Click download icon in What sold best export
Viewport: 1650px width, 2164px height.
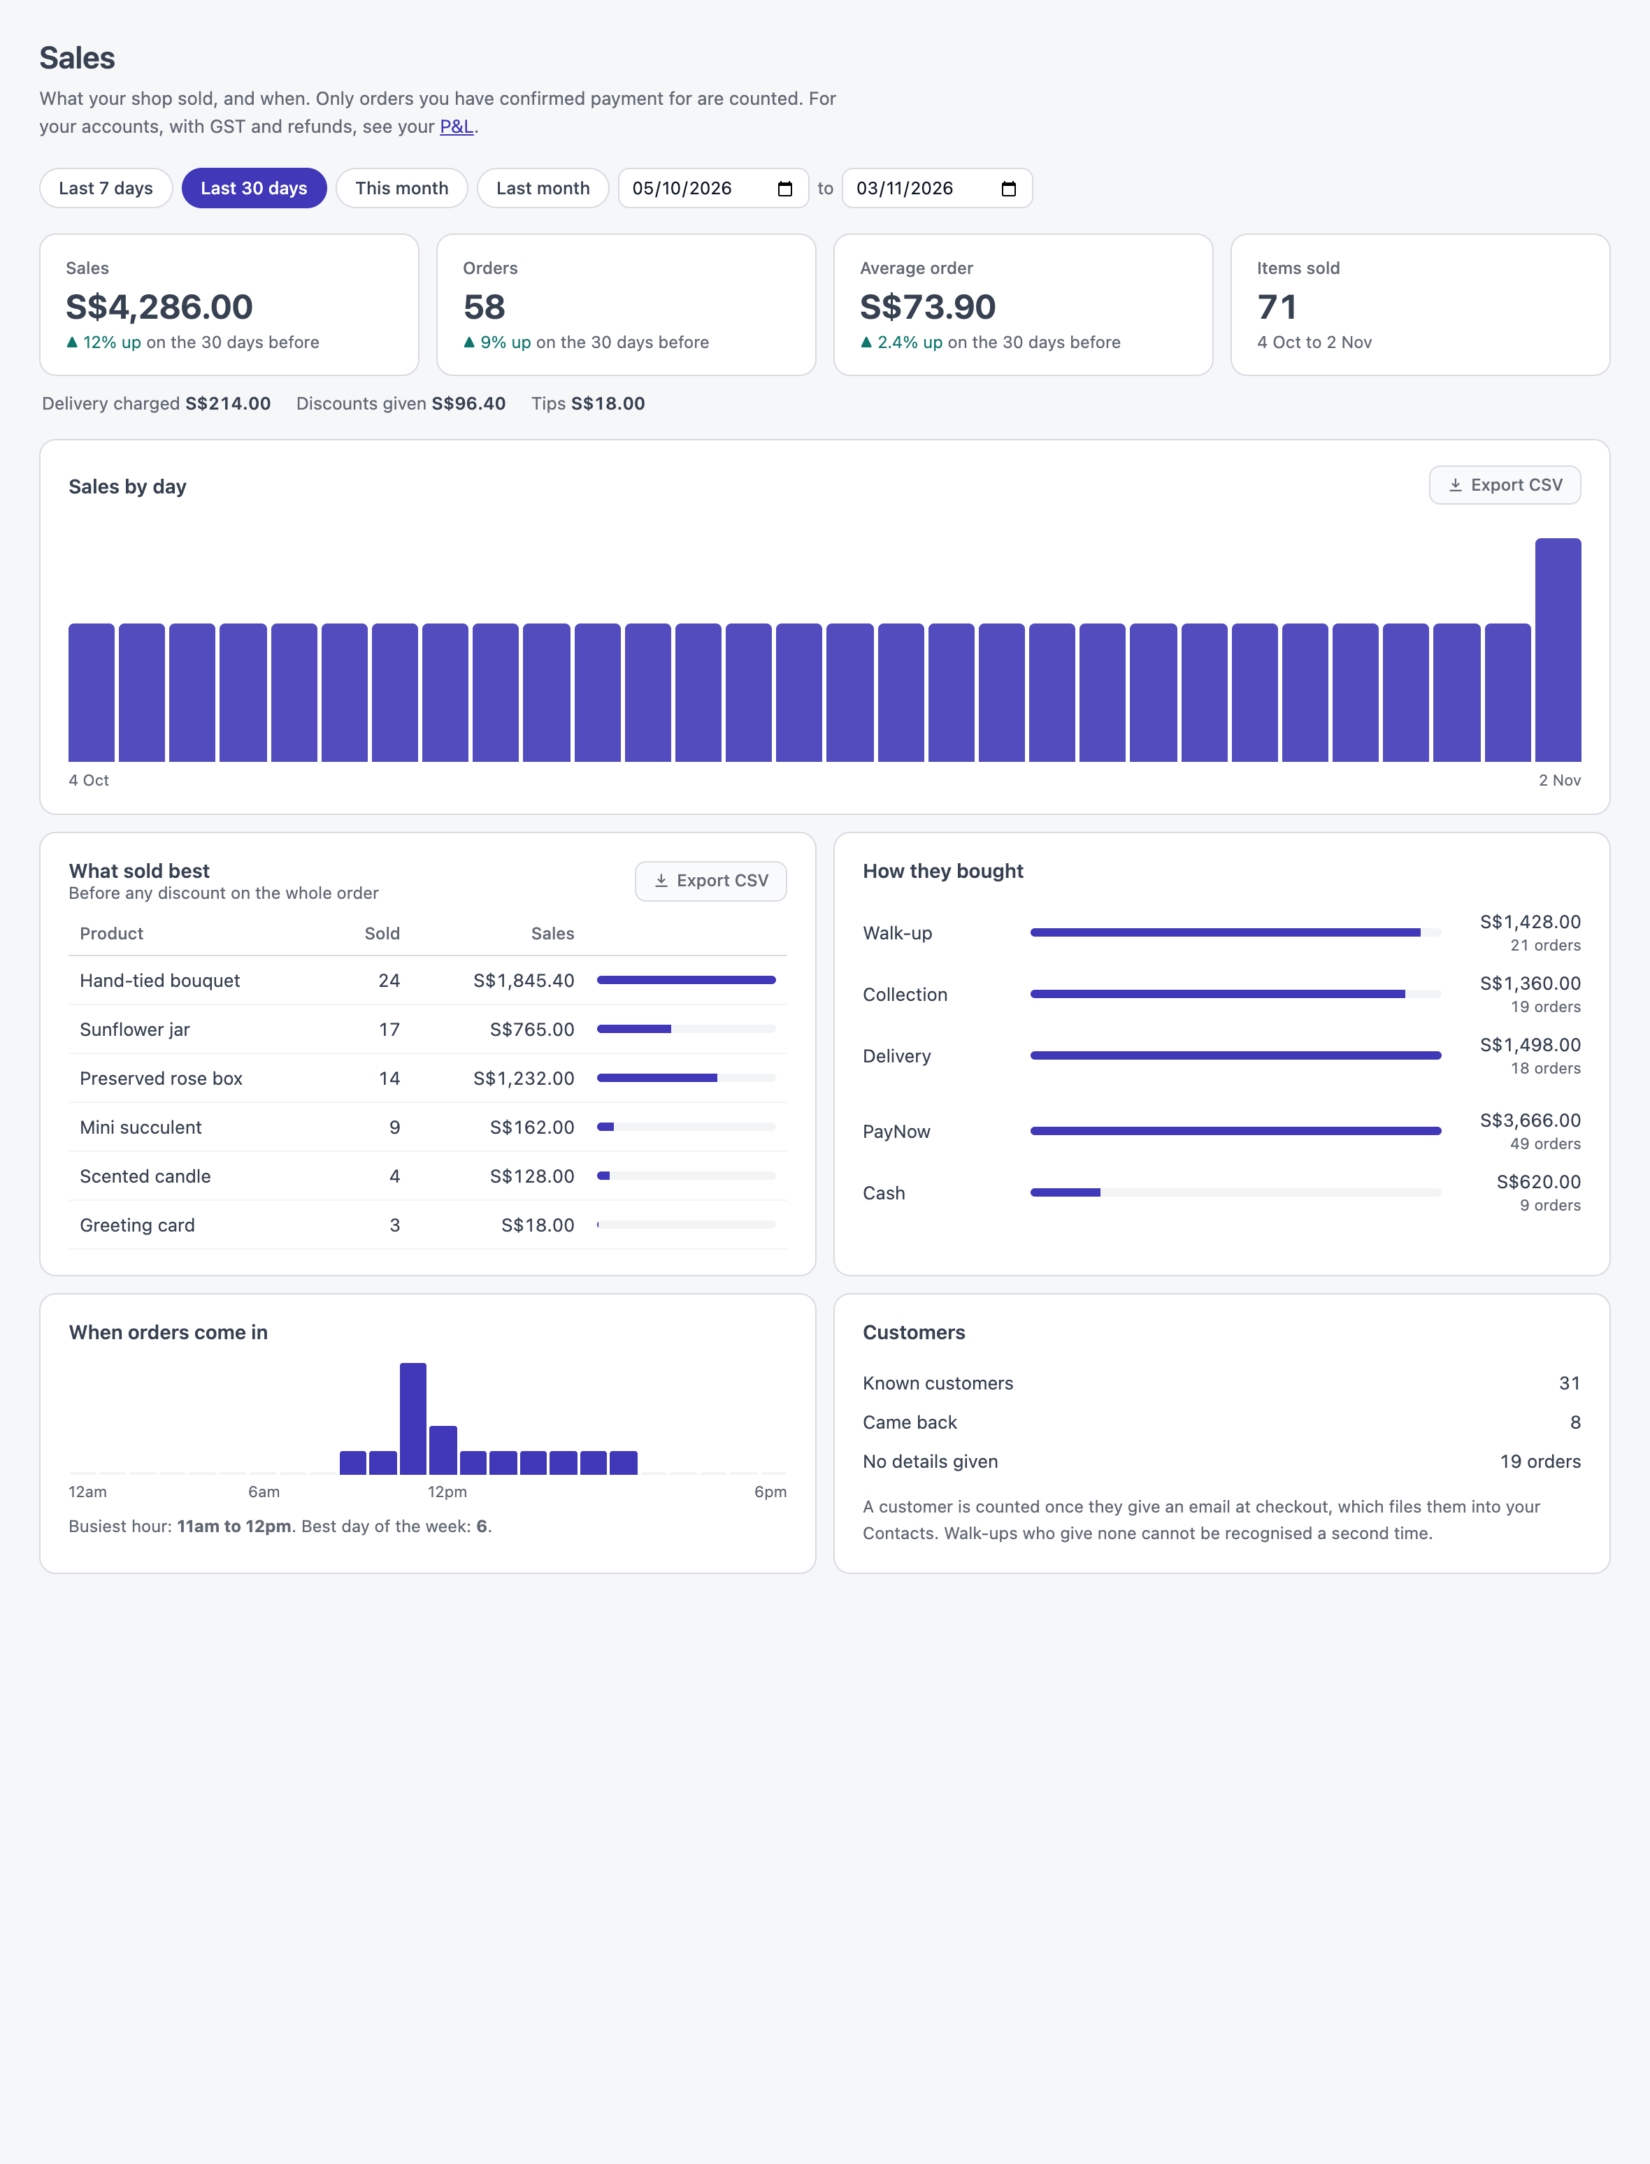click(x=661, y=881)
